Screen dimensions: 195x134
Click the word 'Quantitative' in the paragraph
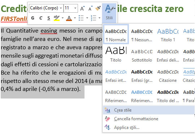click(22, 31)
